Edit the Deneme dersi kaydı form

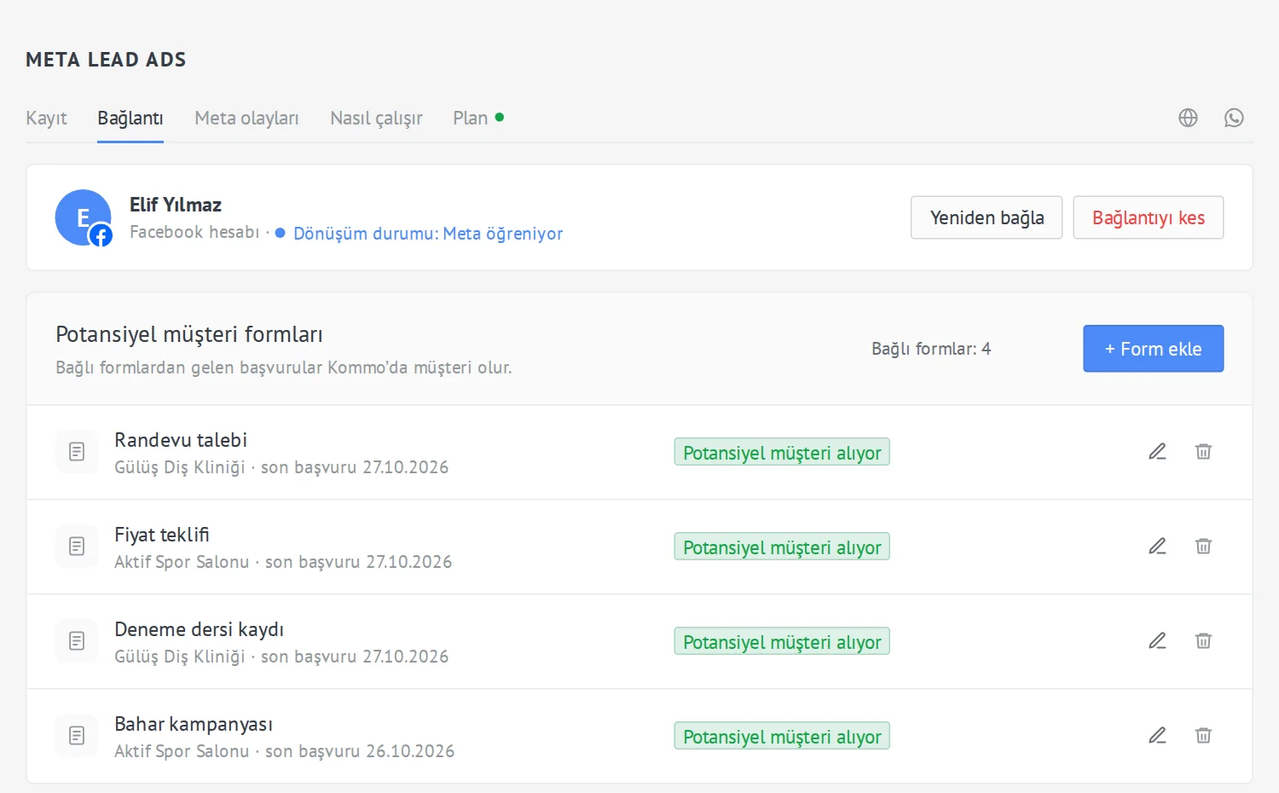coord(1157,641)
